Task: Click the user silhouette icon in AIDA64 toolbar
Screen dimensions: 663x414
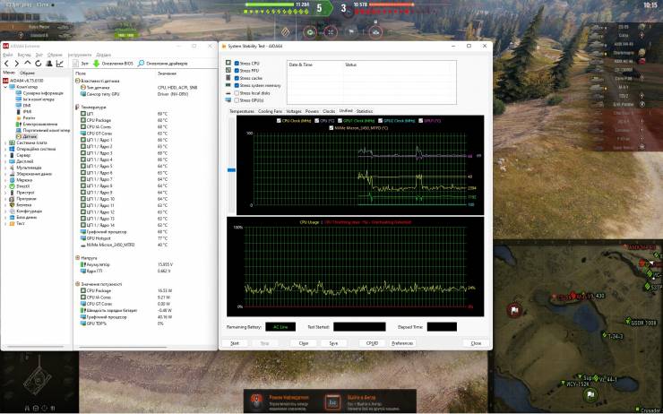Action: tap(49, 64)
